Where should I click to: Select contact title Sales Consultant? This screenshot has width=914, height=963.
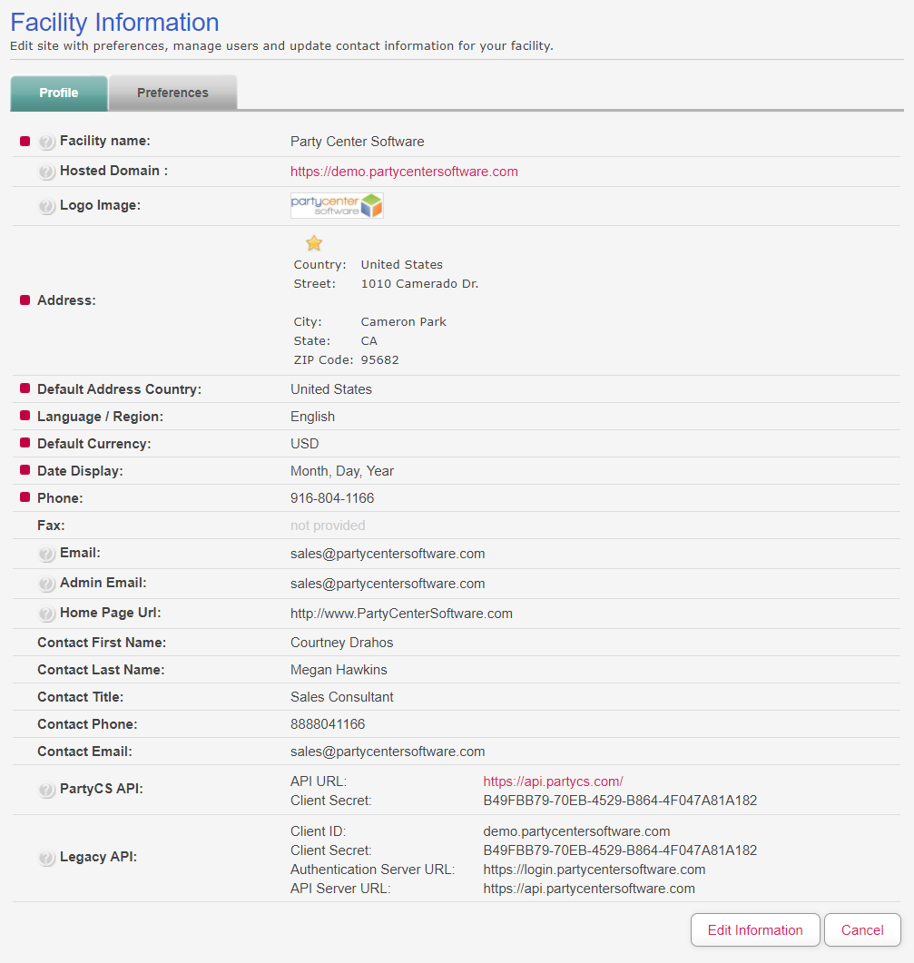point(342,697)
